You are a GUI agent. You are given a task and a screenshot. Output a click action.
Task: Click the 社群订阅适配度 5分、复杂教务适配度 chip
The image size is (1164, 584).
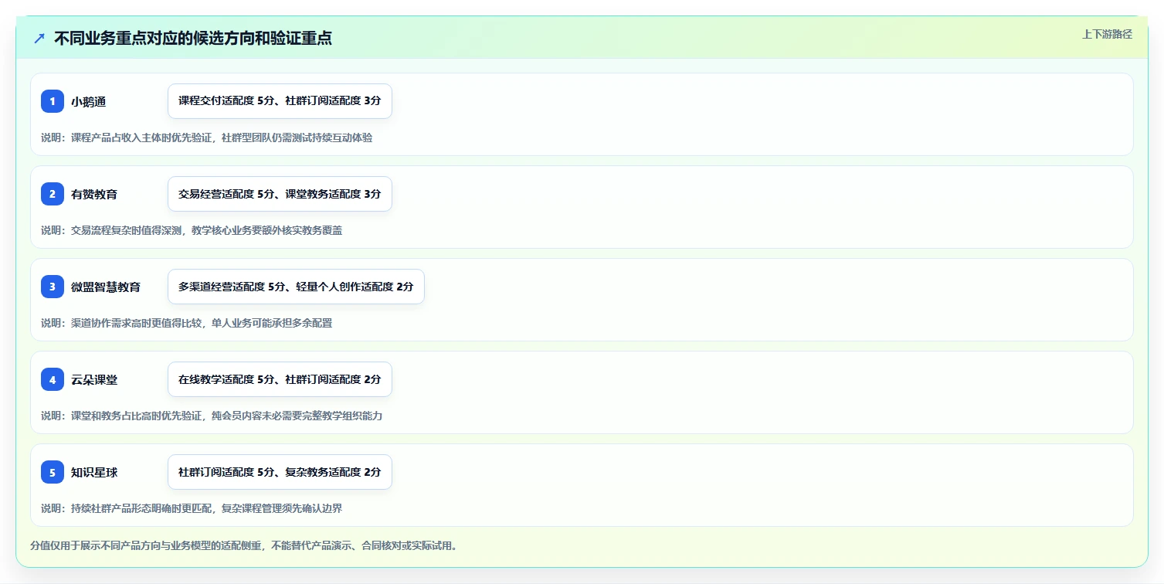[x=280, y=472]
